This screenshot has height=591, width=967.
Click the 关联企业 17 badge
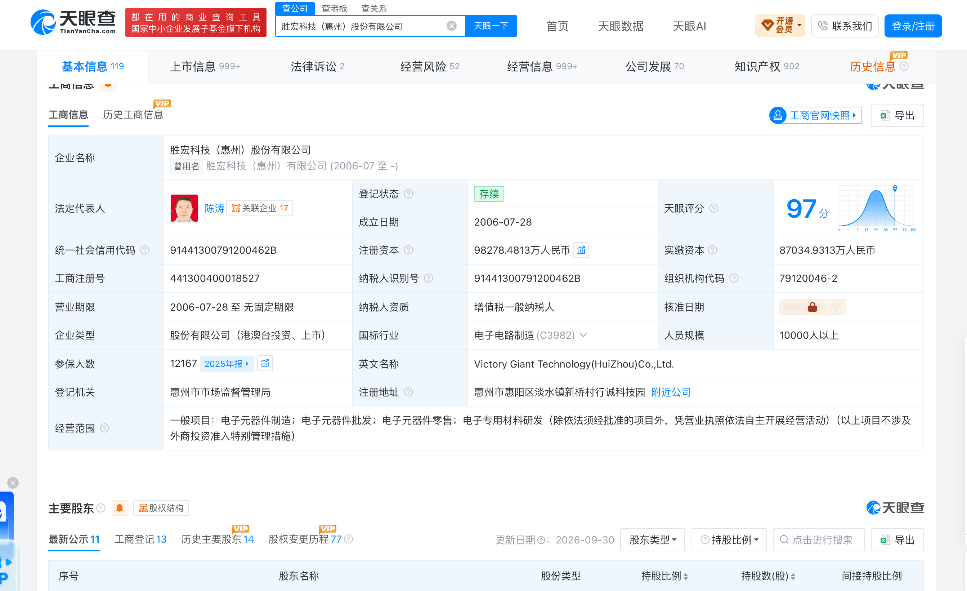pyautogui.click(x=260, y=208)
